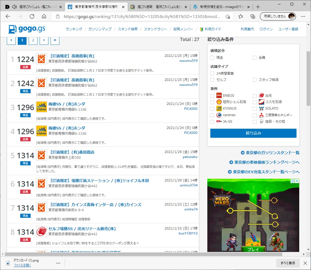Open the 投稿メンバー nav menu

pos(183,29)
